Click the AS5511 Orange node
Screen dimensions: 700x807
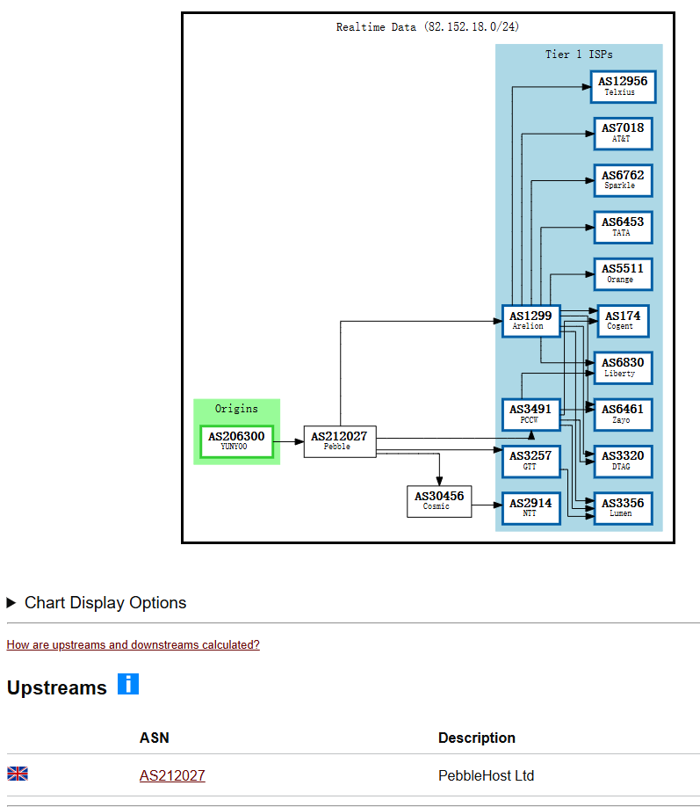pos(624,274)
